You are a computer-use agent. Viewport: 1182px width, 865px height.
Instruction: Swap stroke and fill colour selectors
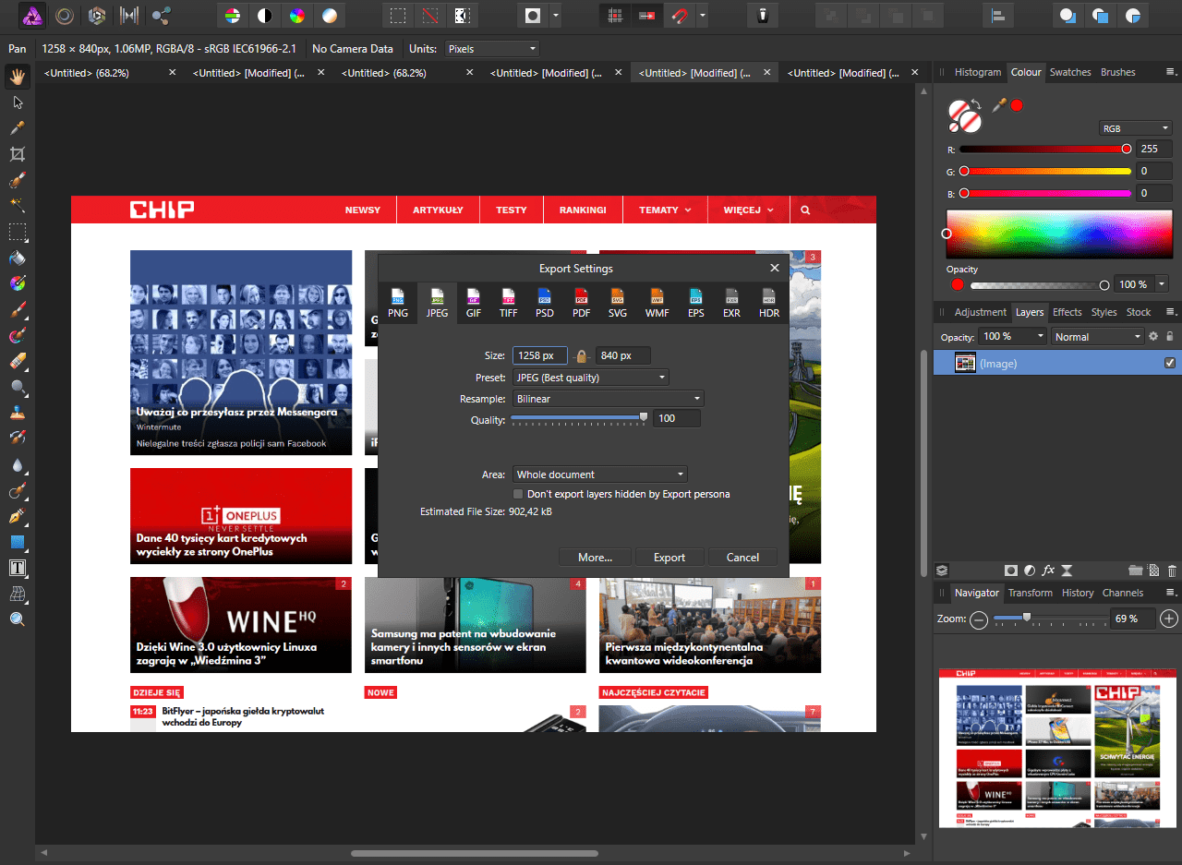[976, 105]
